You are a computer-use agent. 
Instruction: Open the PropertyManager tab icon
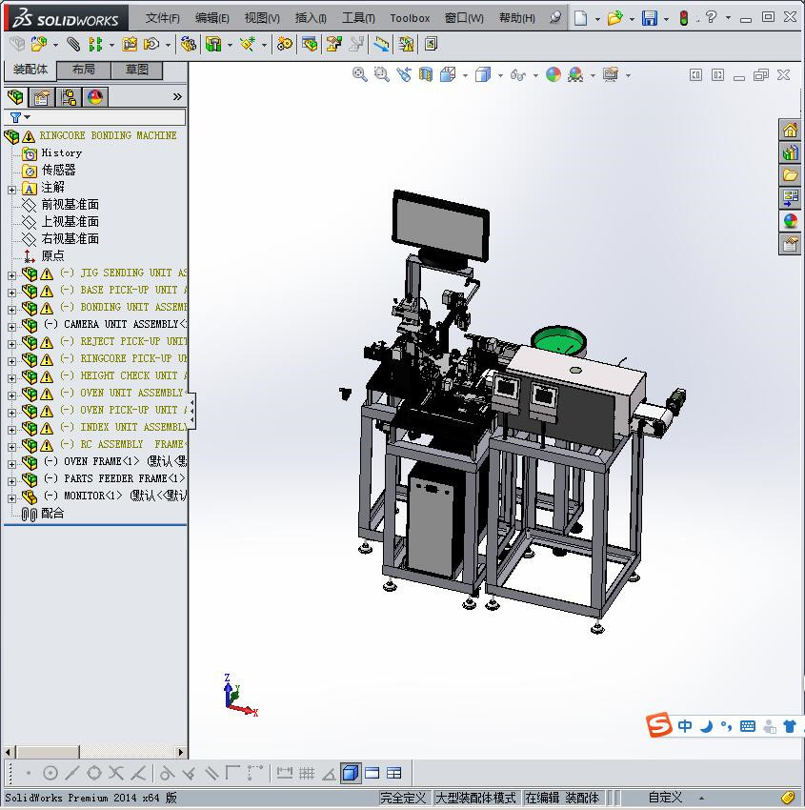click(x=42, y=96)
